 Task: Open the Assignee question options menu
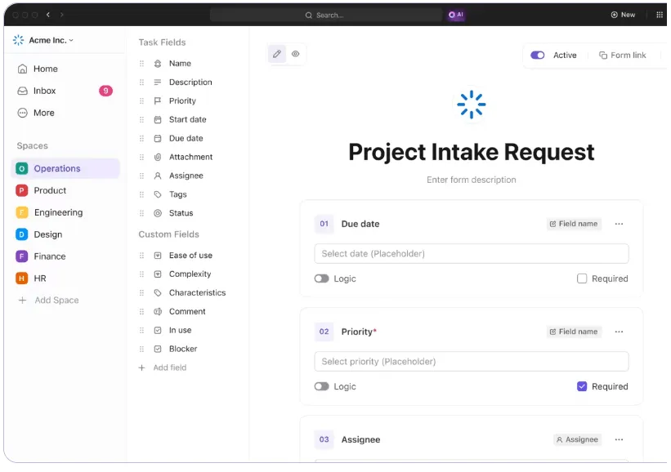[619, 439]
